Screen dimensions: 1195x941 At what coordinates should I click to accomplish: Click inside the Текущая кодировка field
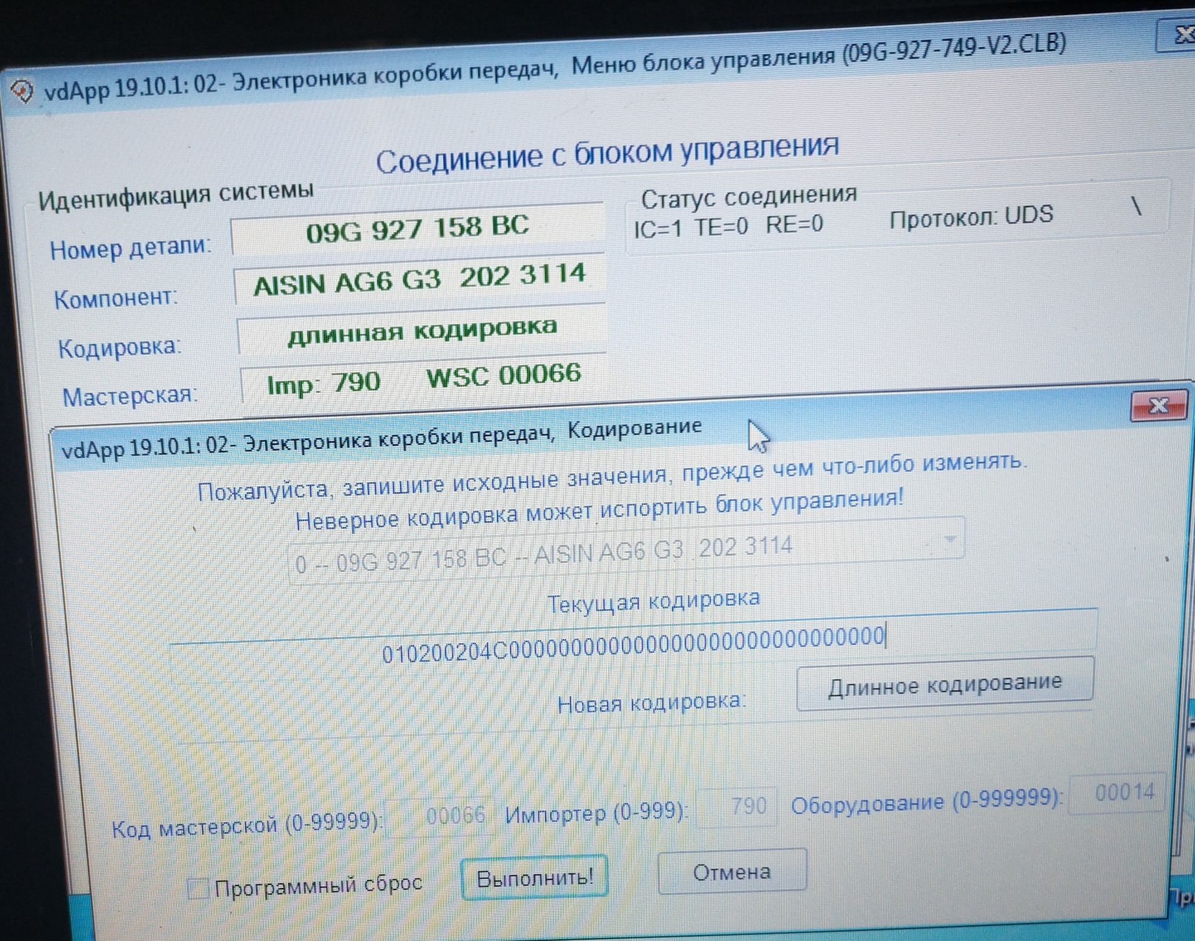point(635,636)
